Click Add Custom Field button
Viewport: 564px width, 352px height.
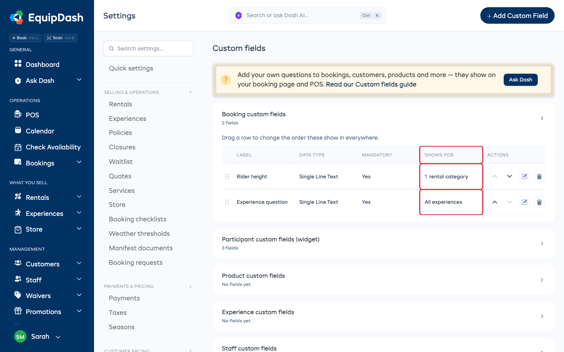click(517, 16)
